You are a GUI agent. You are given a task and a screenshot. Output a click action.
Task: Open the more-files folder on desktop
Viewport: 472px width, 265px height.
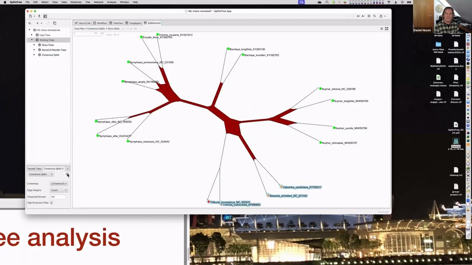coord(438,47)
